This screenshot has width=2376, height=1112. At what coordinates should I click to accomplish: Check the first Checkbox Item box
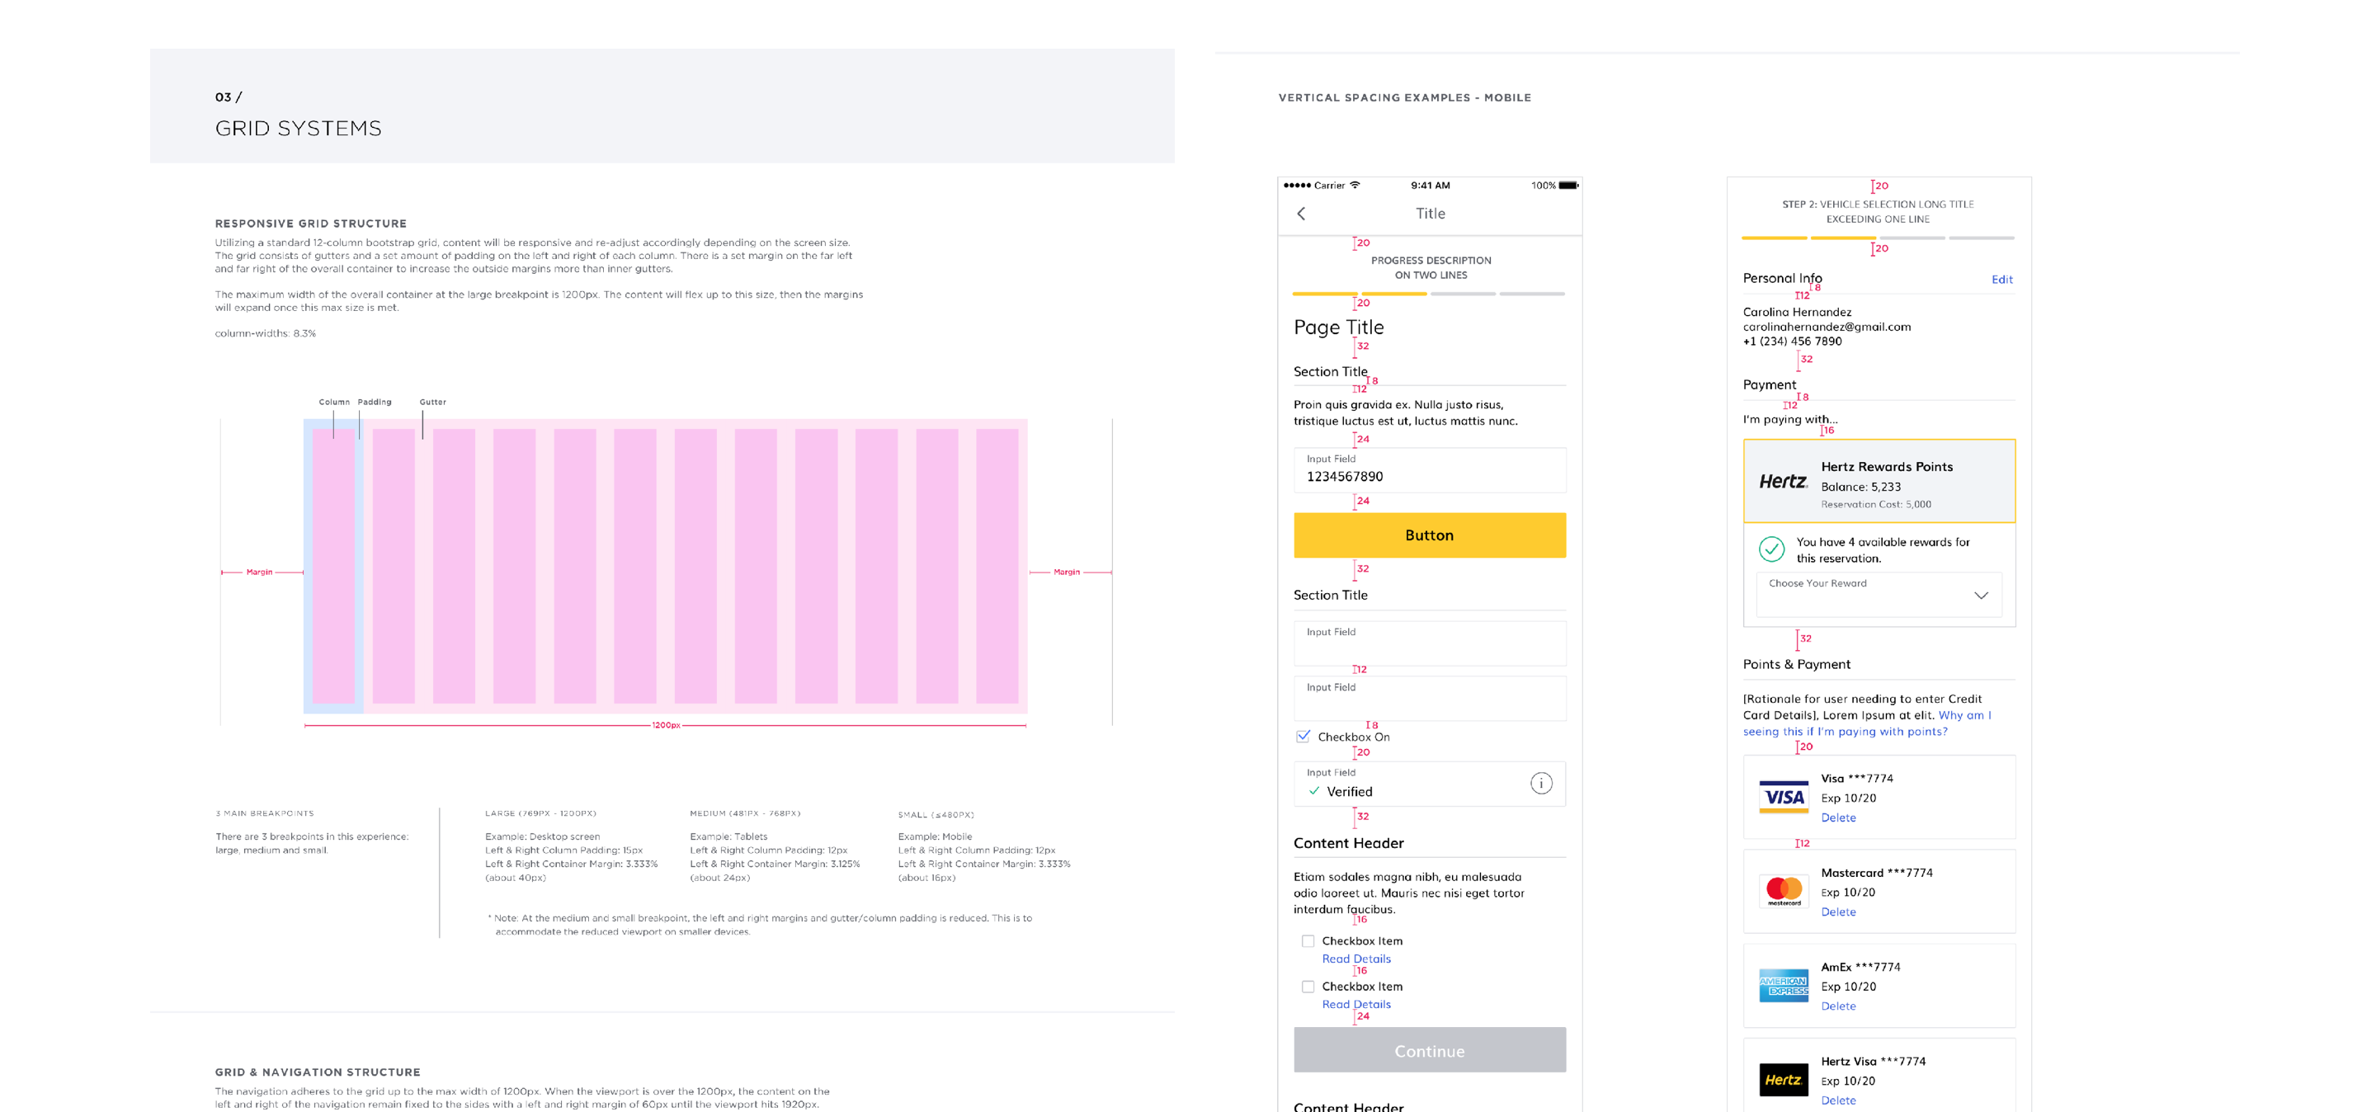tap(1308, 941)
